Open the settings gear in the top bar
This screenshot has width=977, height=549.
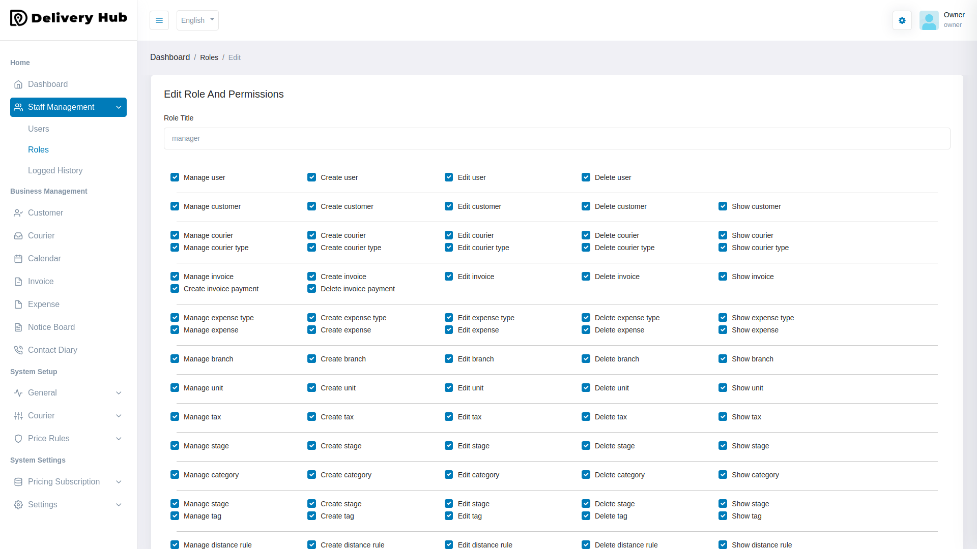(x=902, y=20)
